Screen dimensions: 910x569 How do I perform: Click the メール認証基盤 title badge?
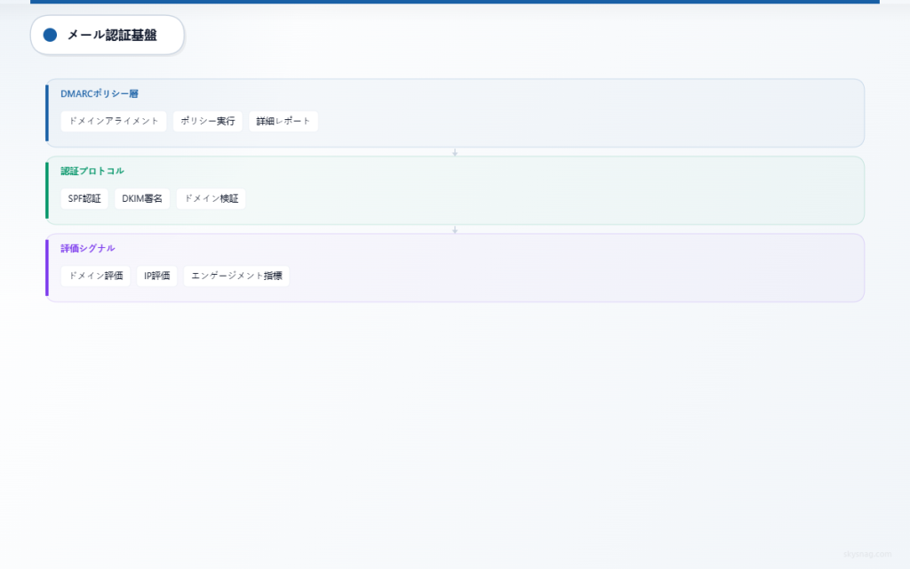pyautogui.click(x=107, y=36)
